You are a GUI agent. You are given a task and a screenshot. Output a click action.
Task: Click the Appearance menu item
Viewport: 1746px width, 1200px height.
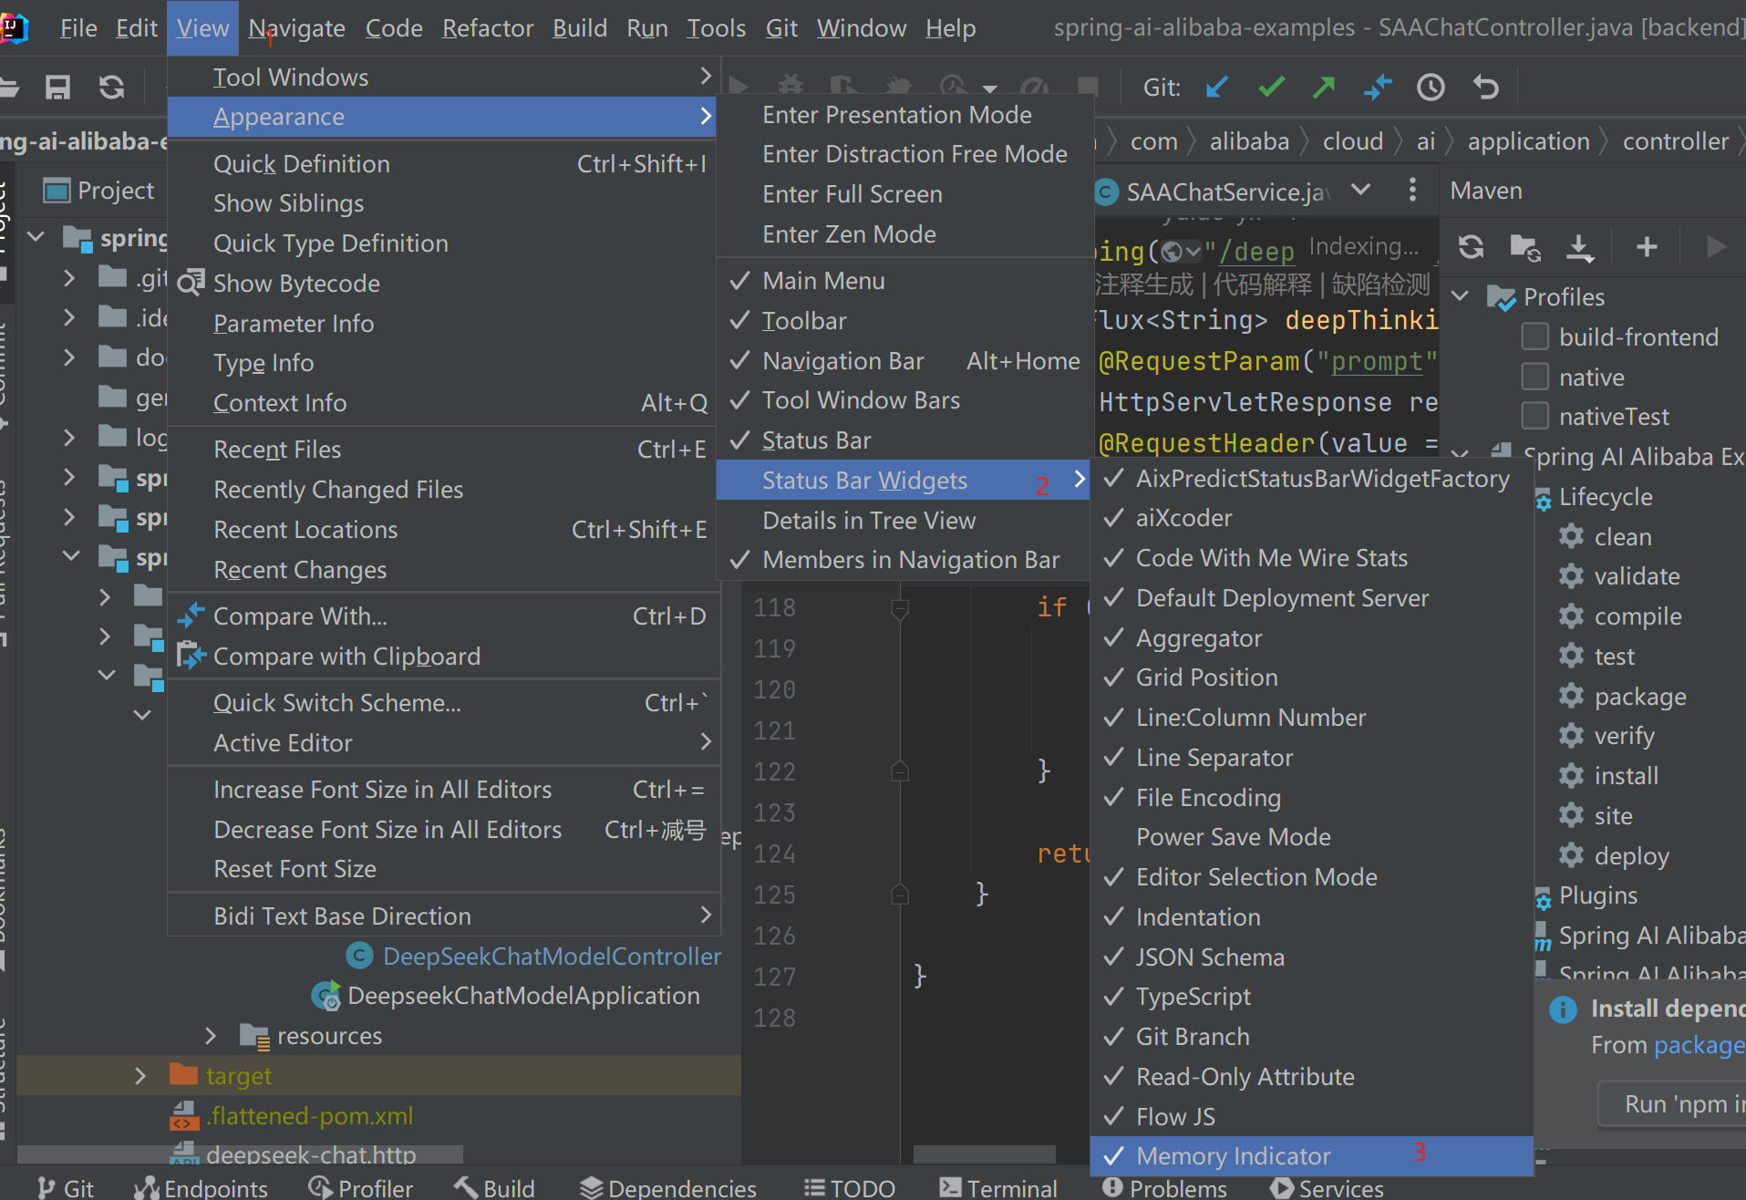click(444, 117)
